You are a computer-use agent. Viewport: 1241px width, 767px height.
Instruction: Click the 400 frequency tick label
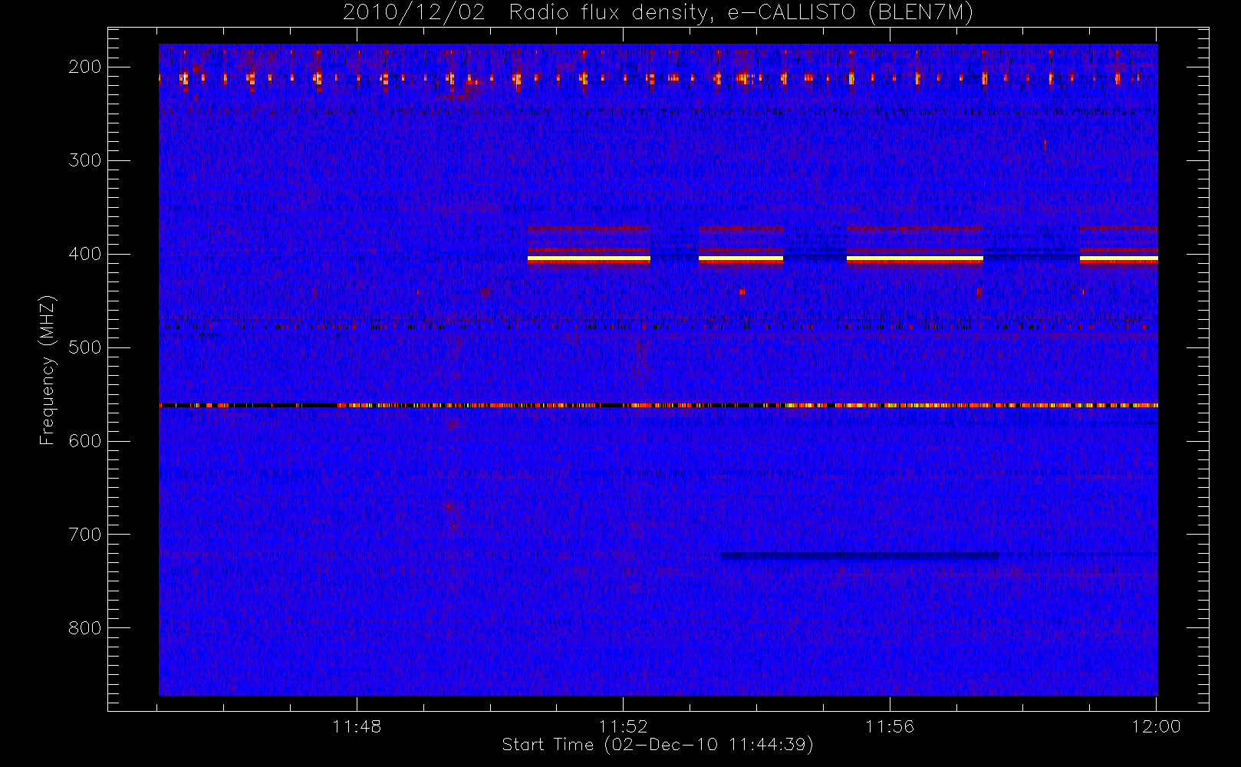click(85, 254)
